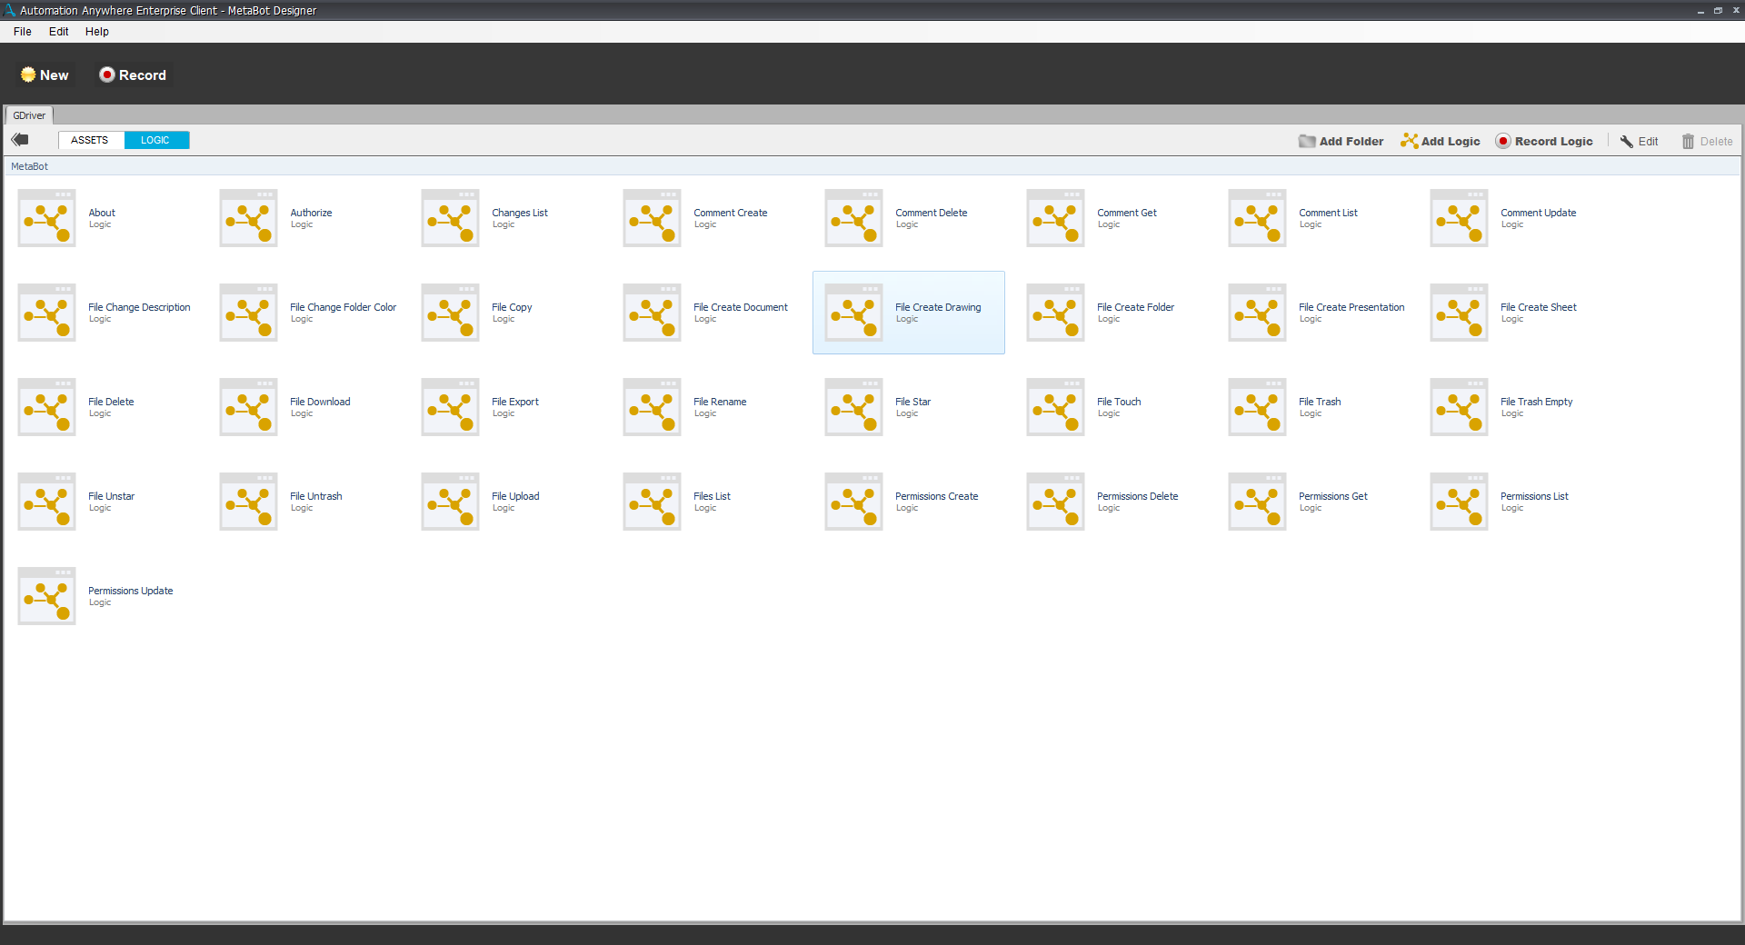Click the About logic icon
The image size is (1745, 945).
pos(46,218)
